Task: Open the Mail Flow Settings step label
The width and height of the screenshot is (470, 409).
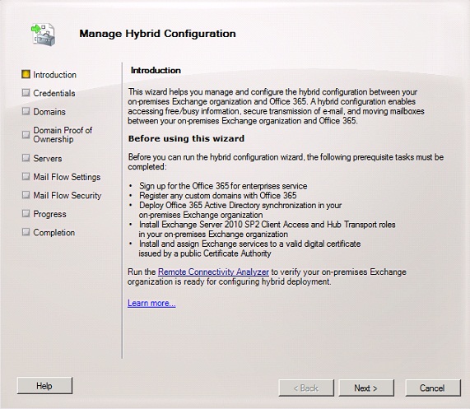Action: pyautogui.click(x=67, y=177)
